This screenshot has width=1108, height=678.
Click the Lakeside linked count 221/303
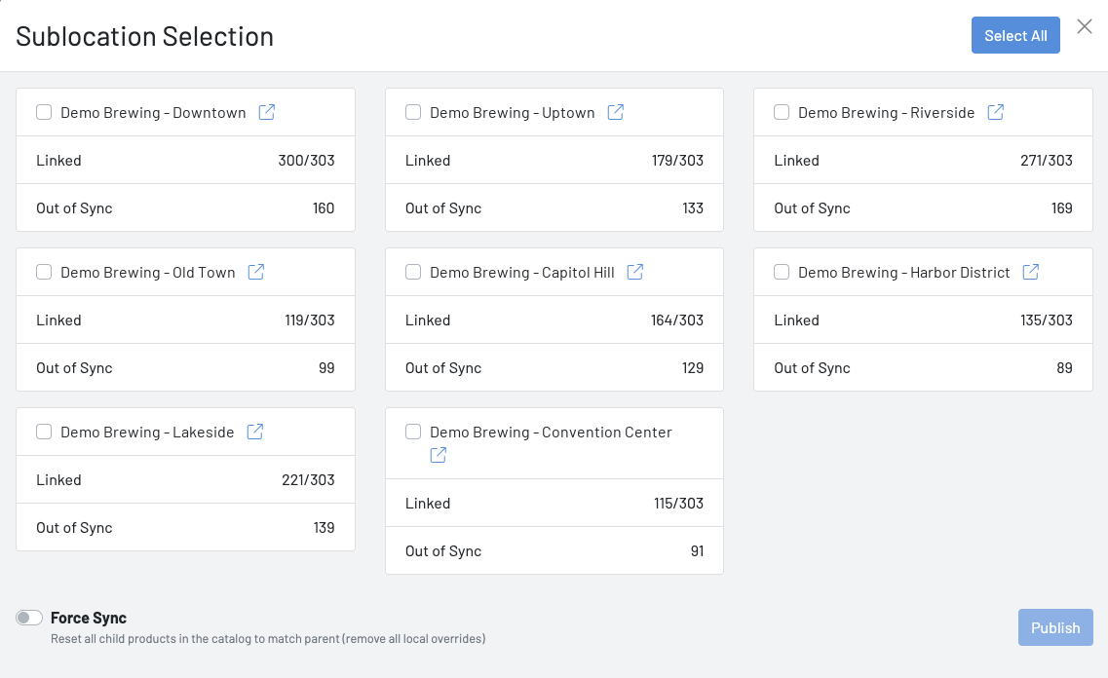point(308,479)
